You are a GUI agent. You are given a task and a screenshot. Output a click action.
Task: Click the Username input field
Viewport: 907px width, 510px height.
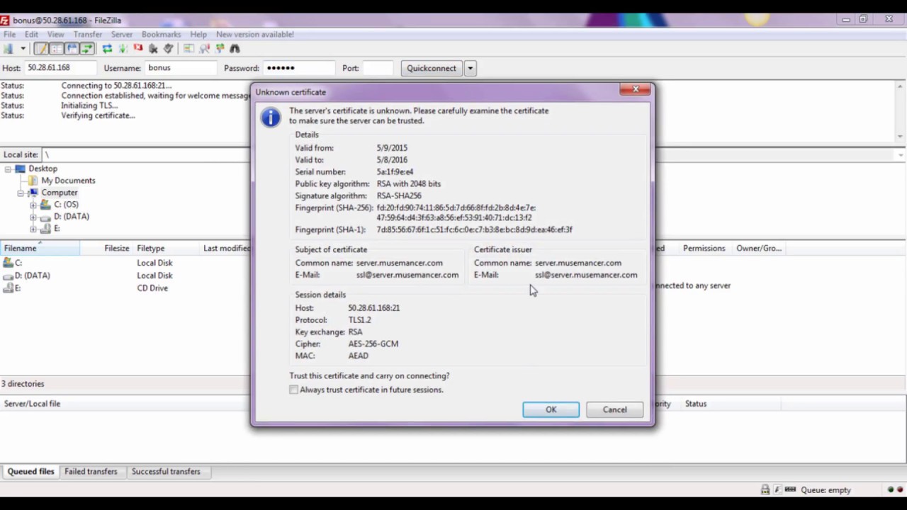[181, 68]
